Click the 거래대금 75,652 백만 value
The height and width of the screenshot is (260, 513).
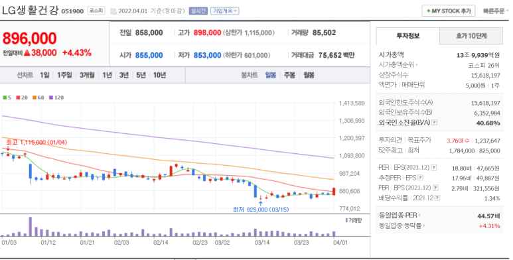coord(336,55)
